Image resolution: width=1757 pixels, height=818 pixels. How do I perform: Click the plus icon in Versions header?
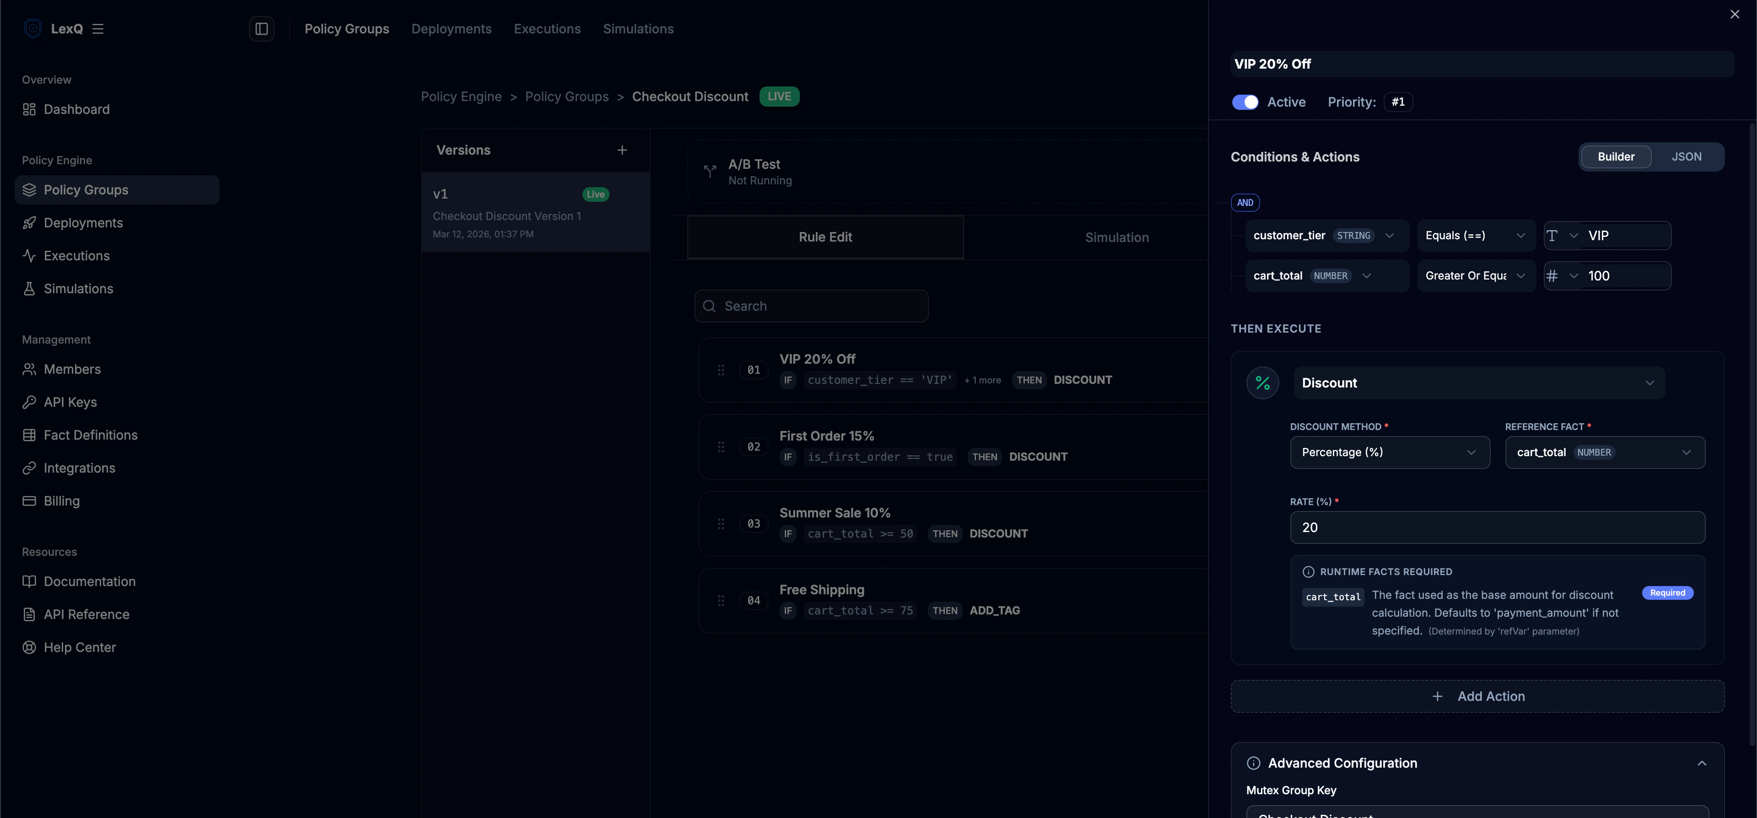[621, 150]
